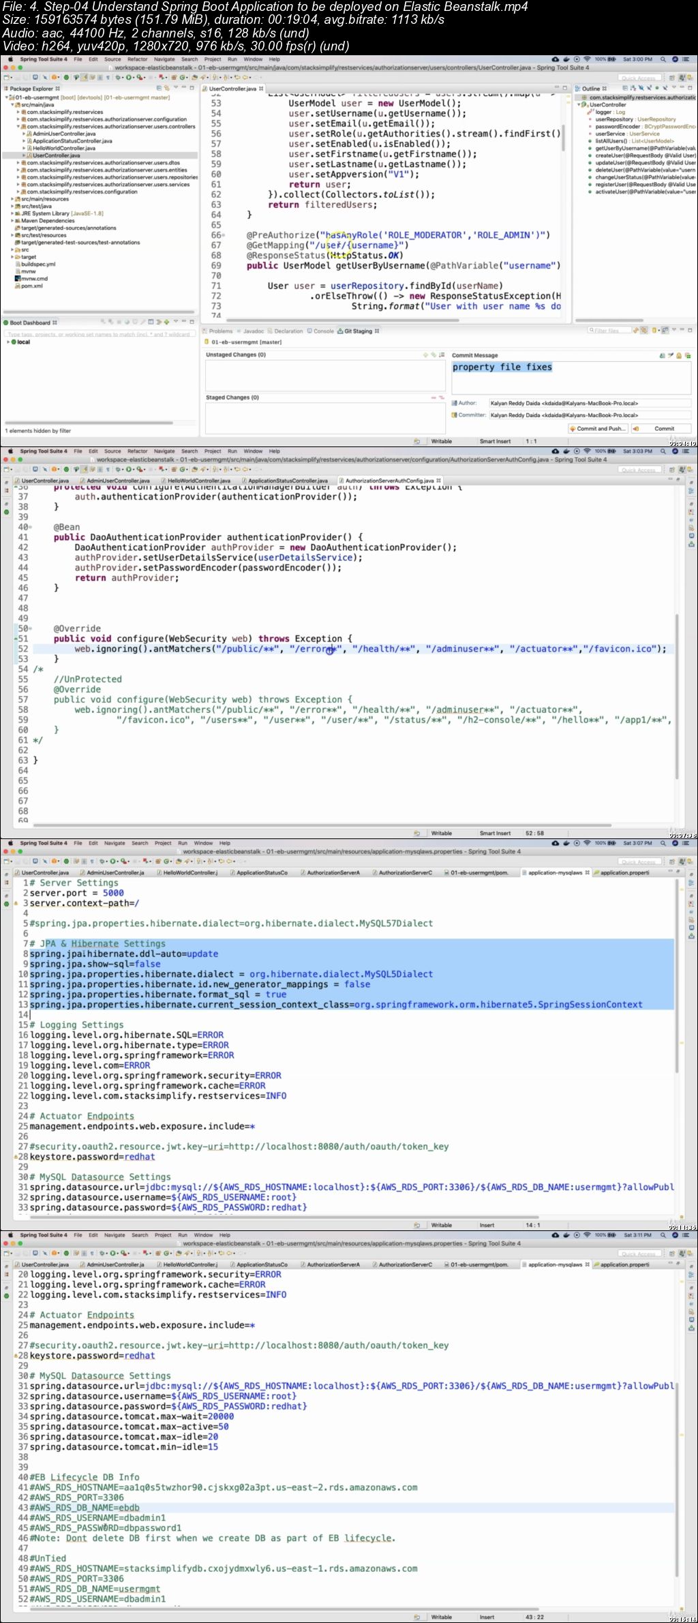Click the buildspec.yml file icon in Package Explorer
The height and width of the screenshot is (1623, 698).
(17, 264)
